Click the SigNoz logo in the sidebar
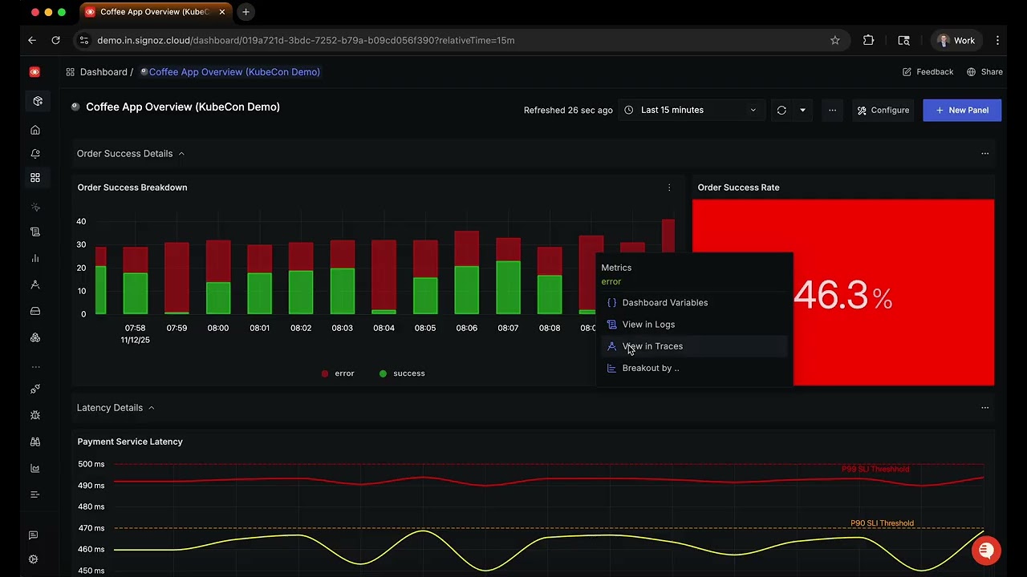Screen dimensions: 1027x577 click(35, 72)
